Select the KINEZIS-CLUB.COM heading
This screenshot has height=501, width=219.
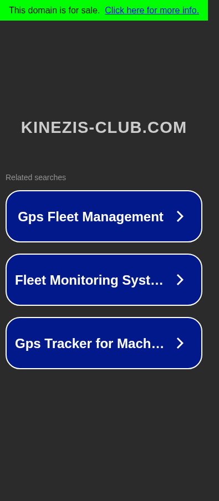tap(104, 127)
